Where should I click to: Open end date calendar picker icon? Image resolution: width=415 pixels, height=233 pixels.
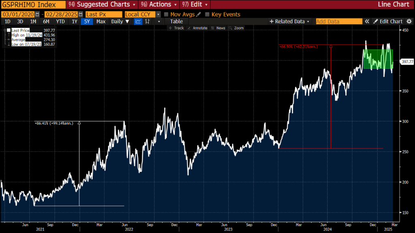81,15
